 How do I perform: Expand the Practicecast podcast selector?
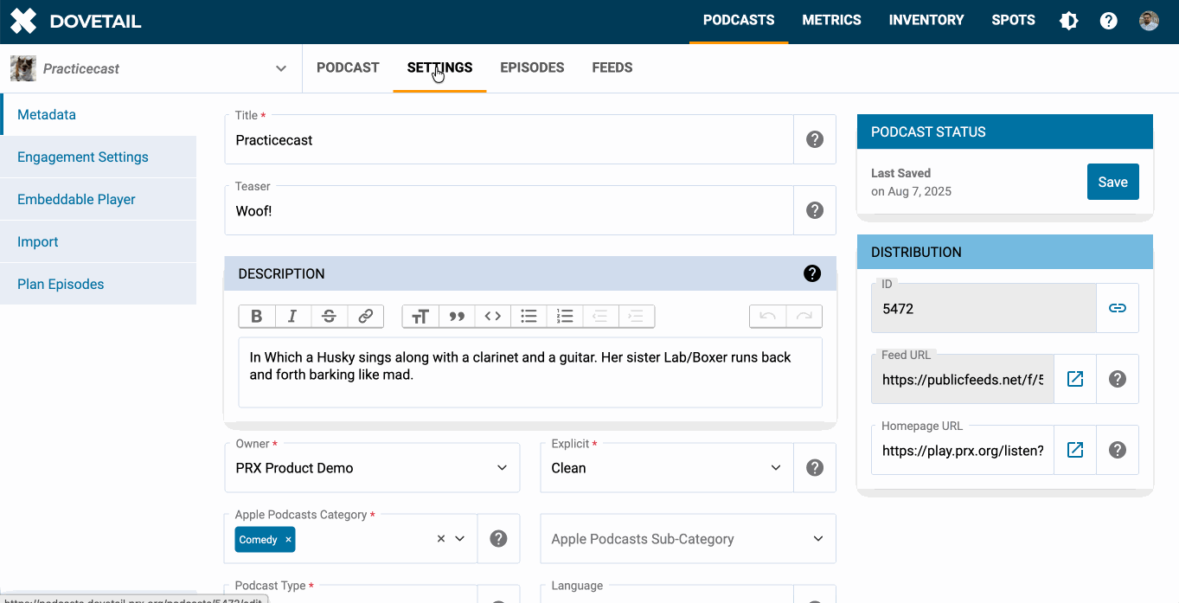[x=280, y=68]
